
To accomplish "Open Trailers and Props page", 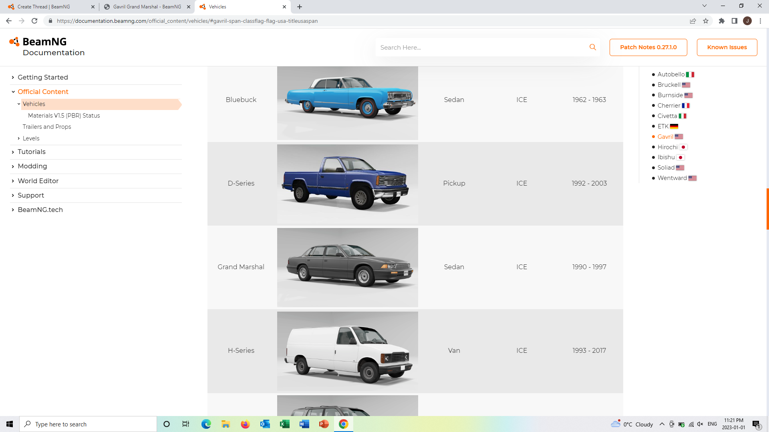I will pyautogui.click(x=47, y=127).
